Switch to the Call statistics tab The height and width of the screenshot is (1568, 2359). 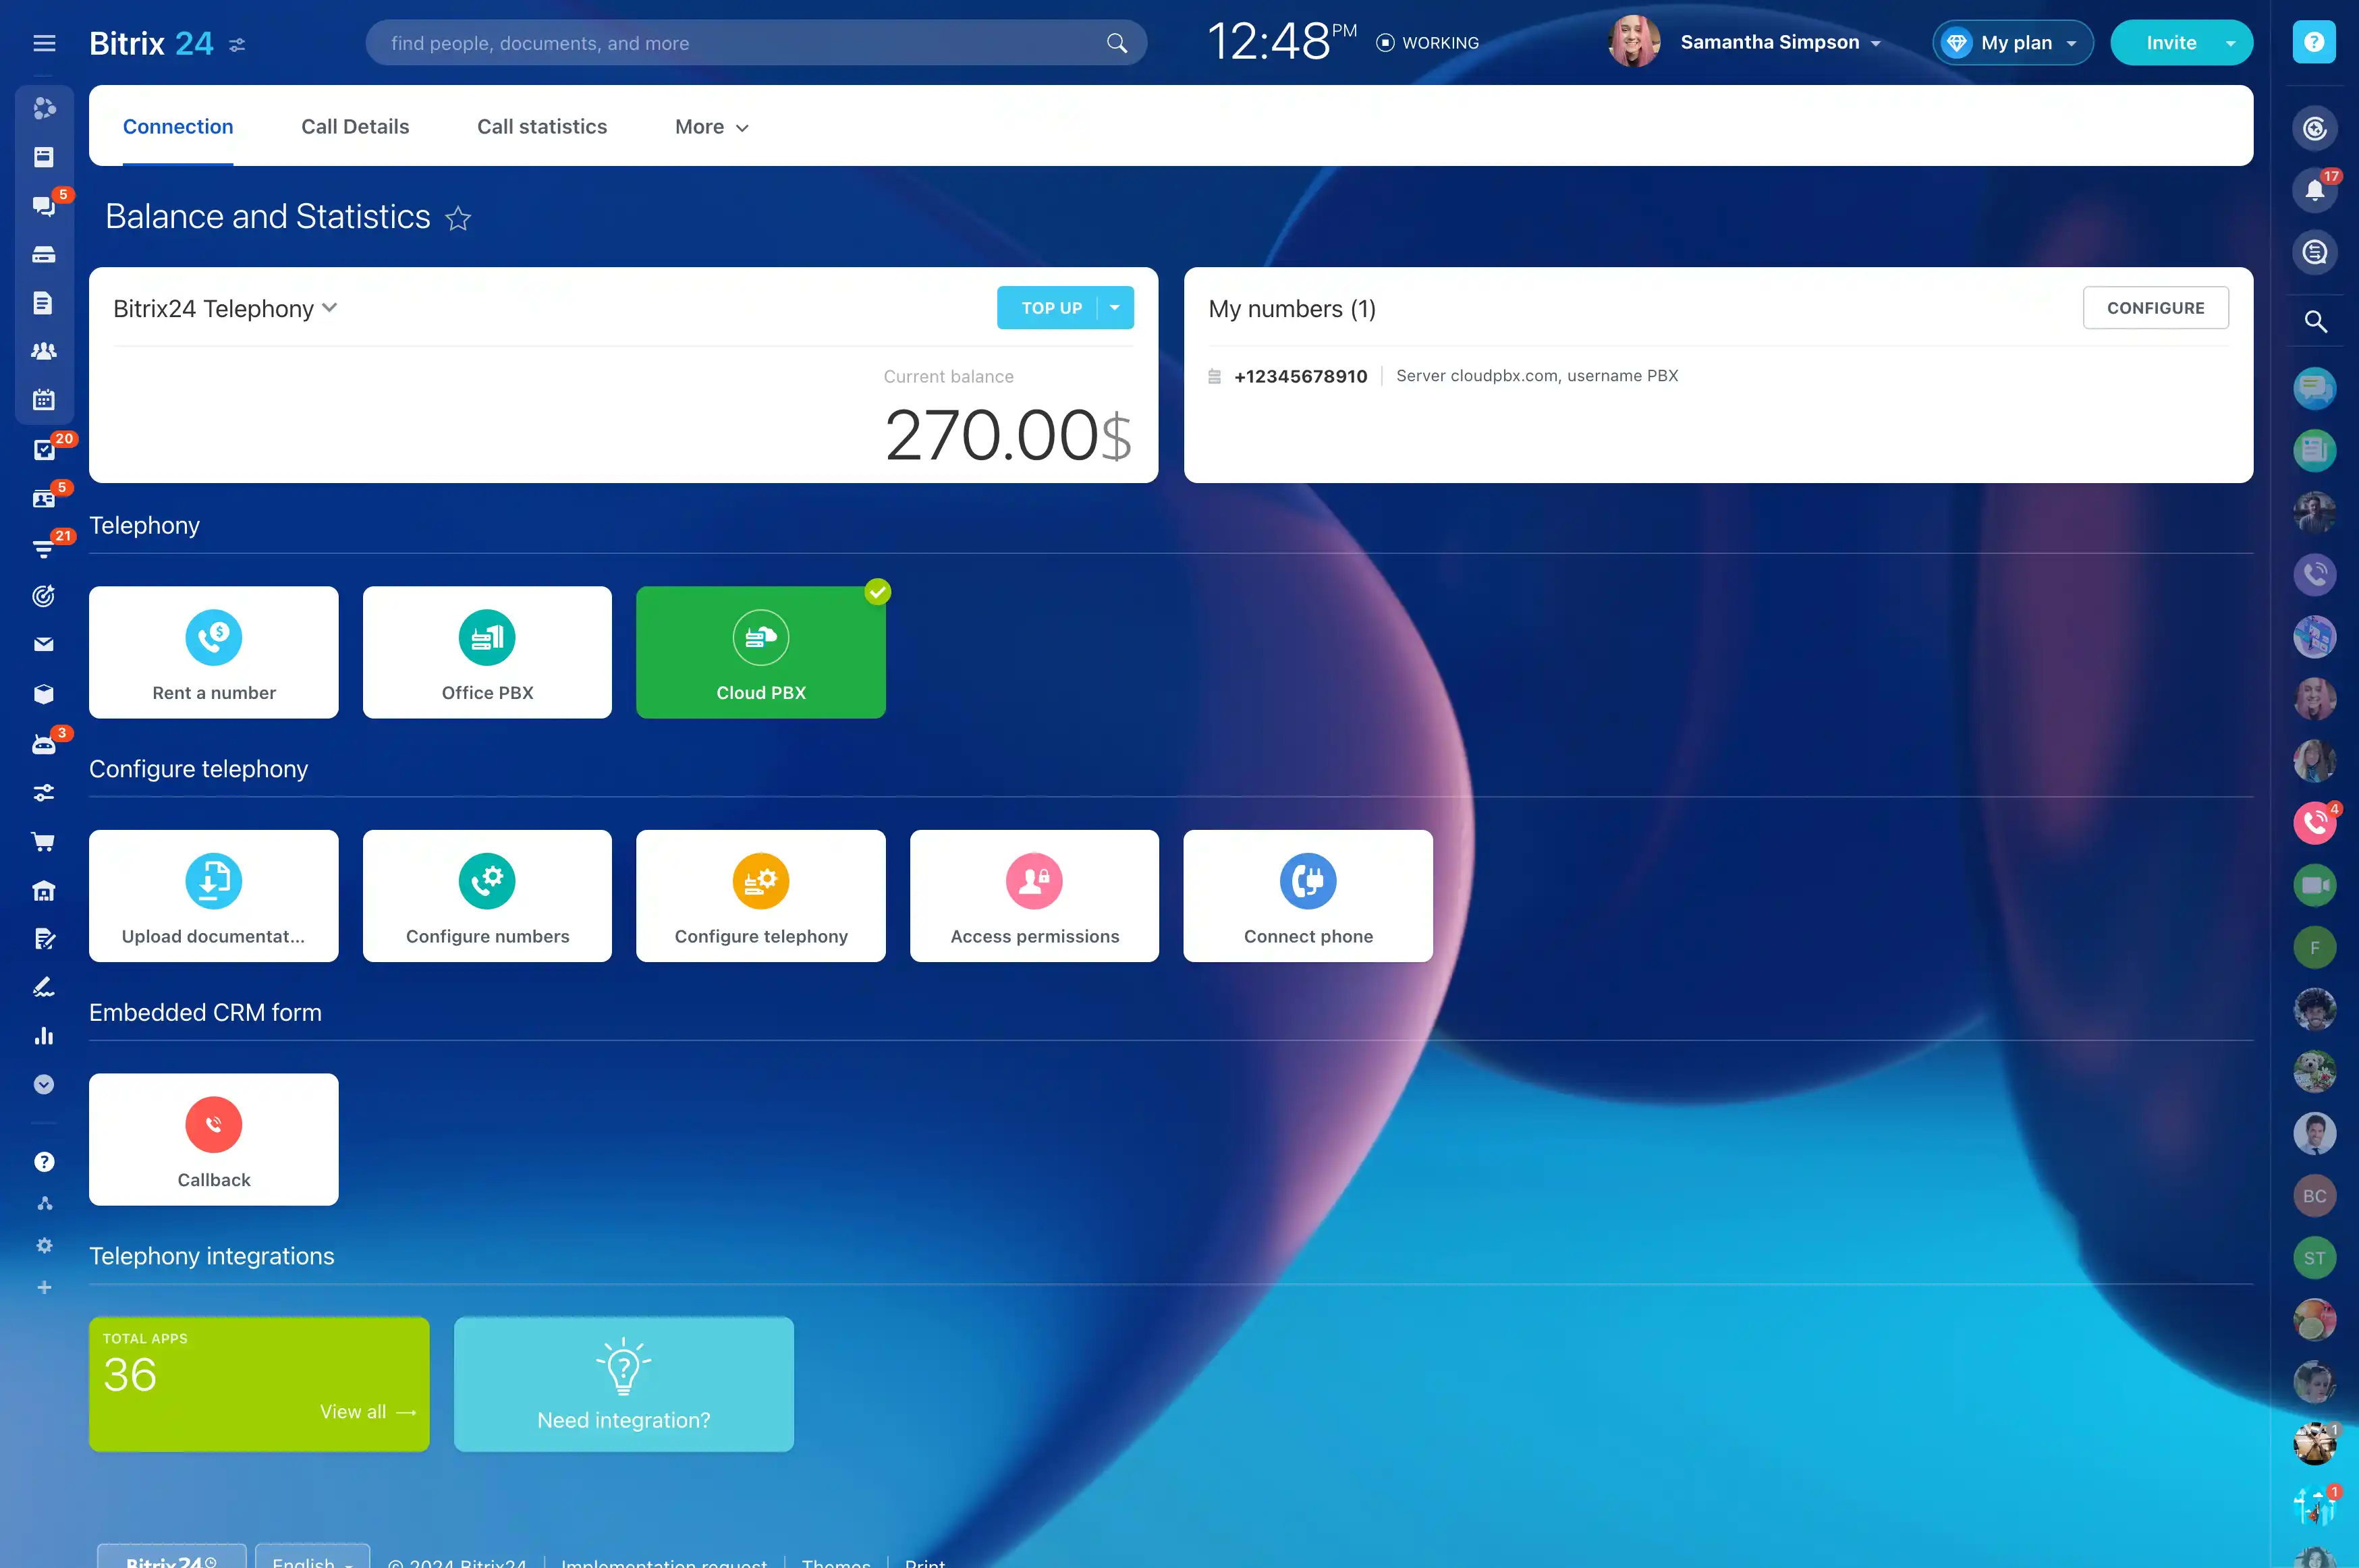(541, 127)
